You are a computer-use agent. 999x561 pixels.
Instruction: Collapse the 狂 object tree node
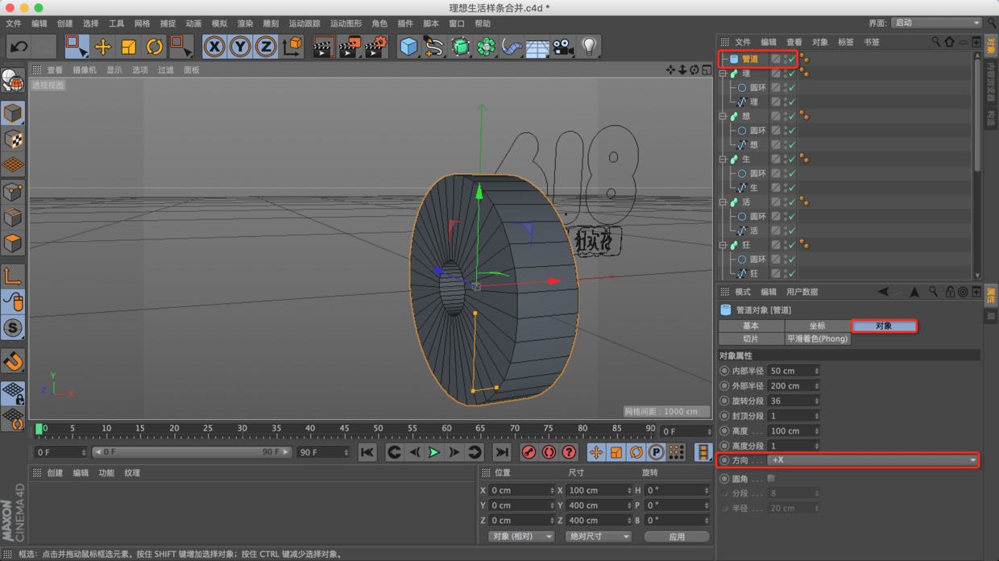pyautogui.click(x=723, y=245)
